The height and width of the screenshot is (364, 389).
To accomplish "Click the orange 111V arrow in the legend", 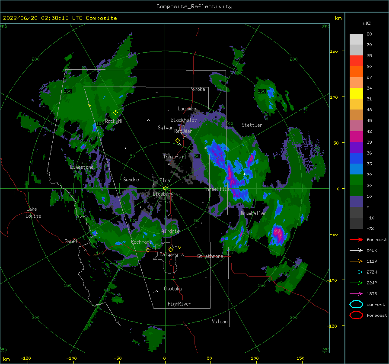I will click(x=356, y=261).
